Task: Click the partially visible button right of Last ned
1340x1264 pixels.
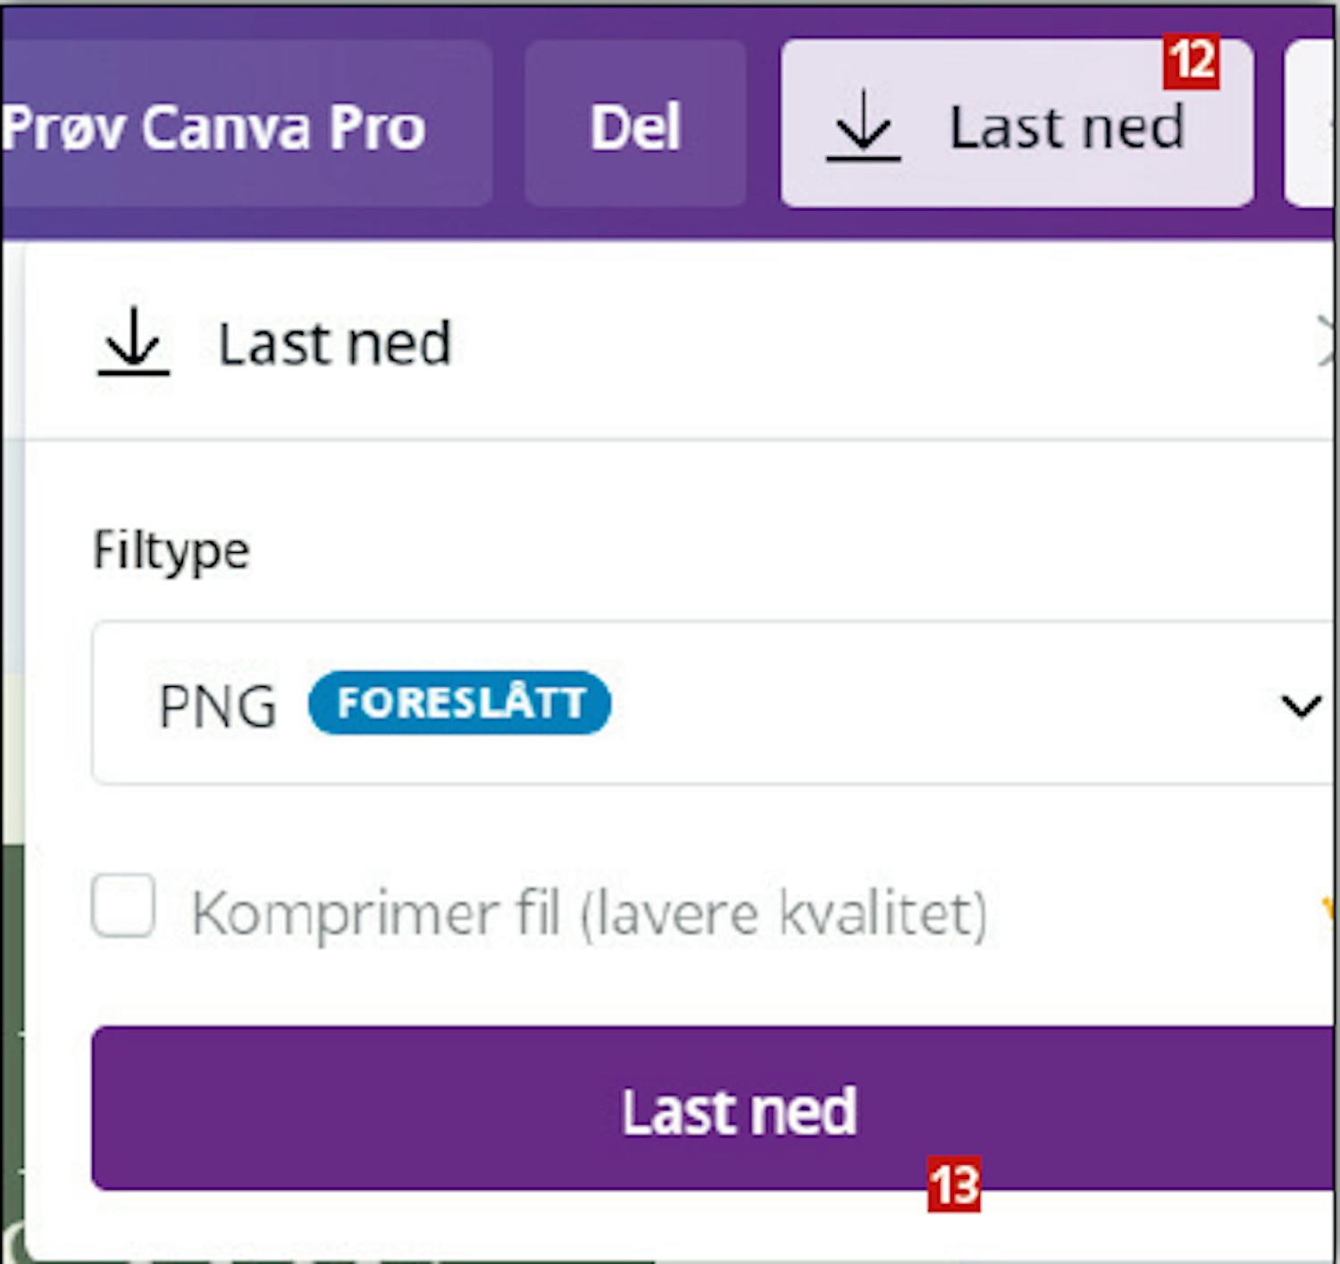Action: coord(1310,123)
